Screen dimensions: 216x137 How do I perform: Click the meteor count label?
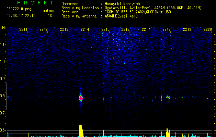click(x=49, y=11)
